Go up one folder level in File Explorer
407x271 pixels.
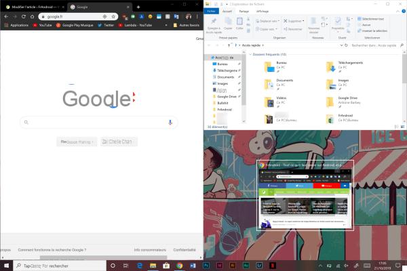click(229, 45)
